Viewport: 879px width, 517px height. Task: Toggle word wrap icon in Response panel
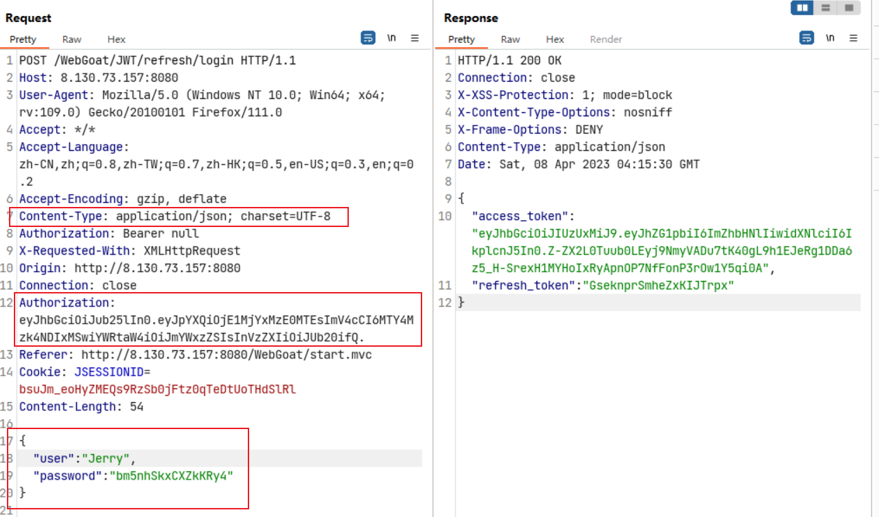click(806, 38)
